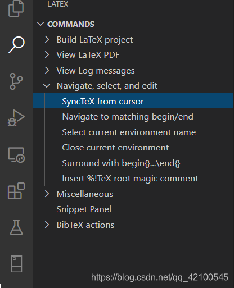Viewport: 234px width, 288px height.
Task: Collapse Navigate, select, and edit chevron
Action: pyautogui.click(x=47, y=86)
